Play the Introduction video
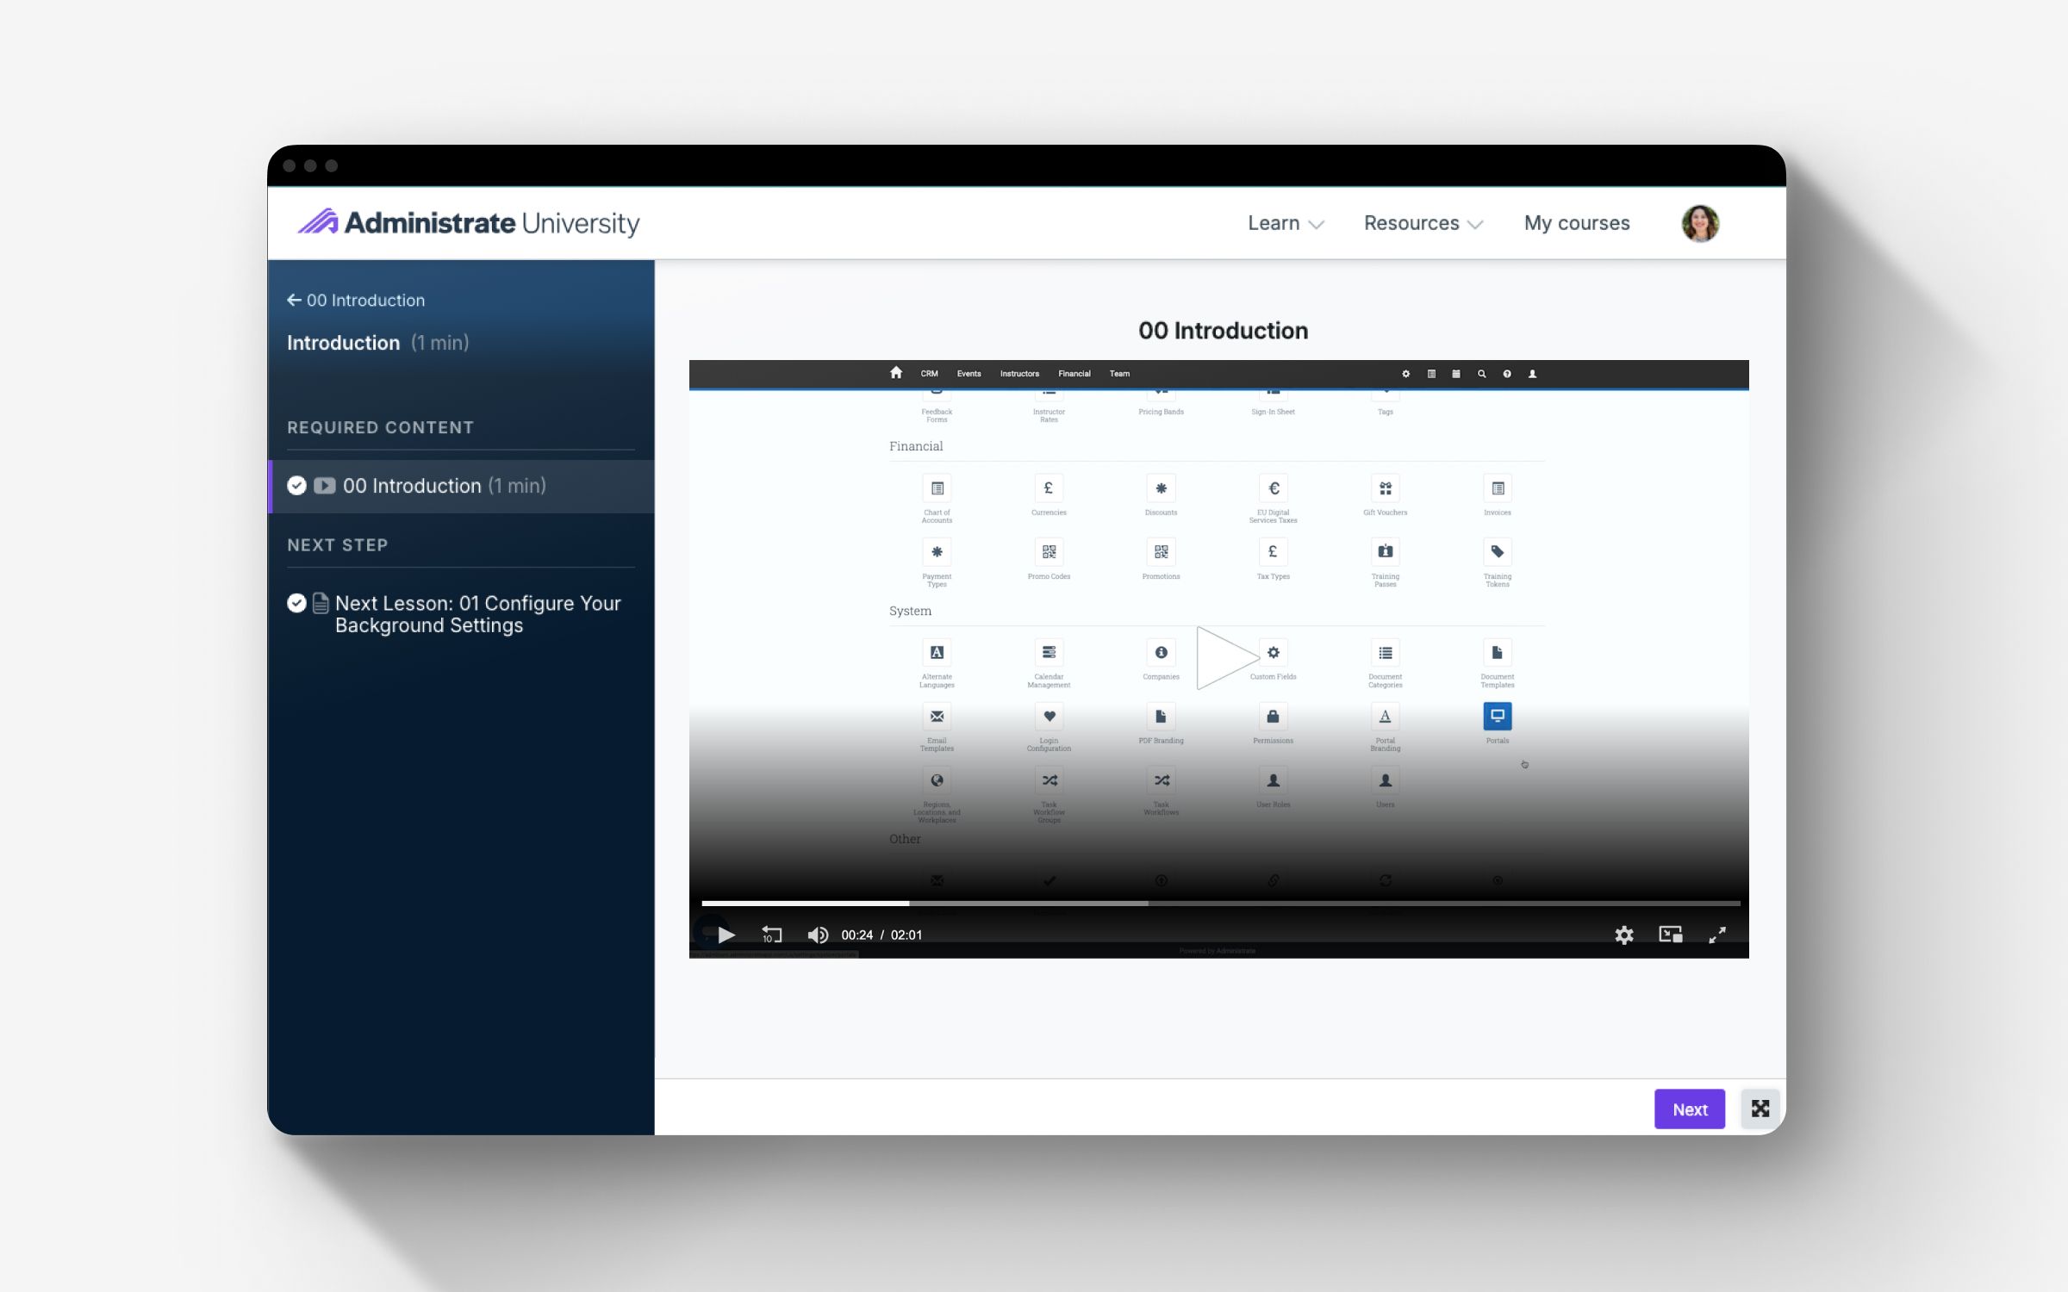This screenshot has height=1292, width=2068. [x=726, y=935]
